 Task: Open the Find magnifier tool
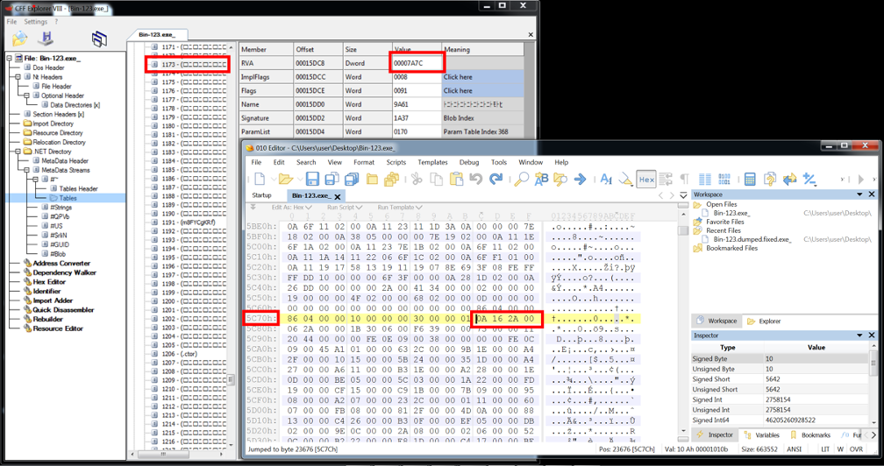pyautogui.click(x=521, y=179)
